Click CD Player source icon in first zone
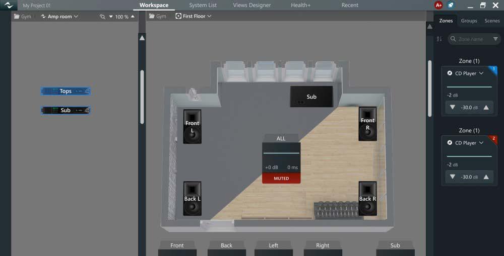The image size is (504, 256). point(450,73)
